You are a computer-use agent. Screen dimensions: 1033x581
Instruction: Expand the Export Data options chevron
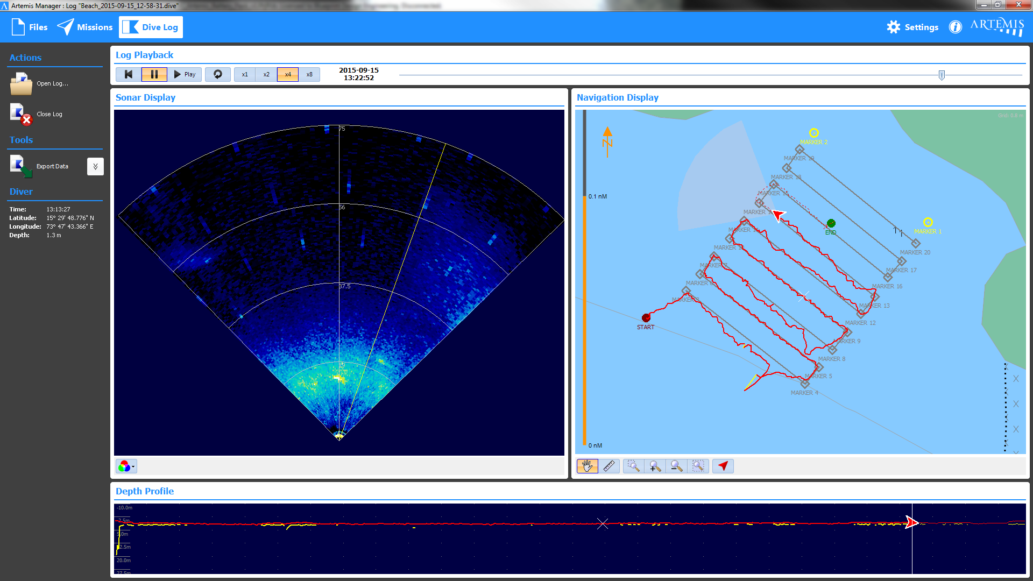(96, 165)
